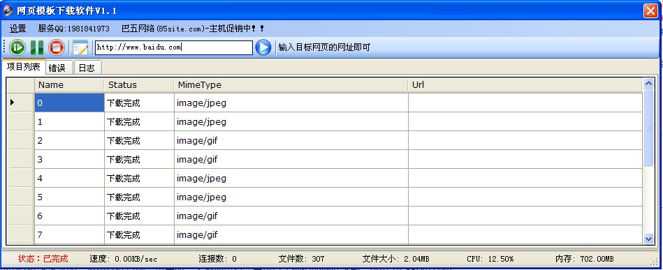
Task: Click image/gif cell in row 6
Action: click(x=291, y=216)
